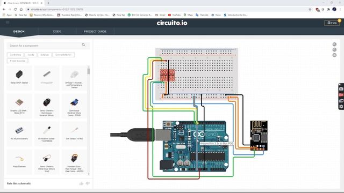
Task: Switch to the PROJECT GUIDE tab
Action: pyautogui.click(x=95, y=32)
